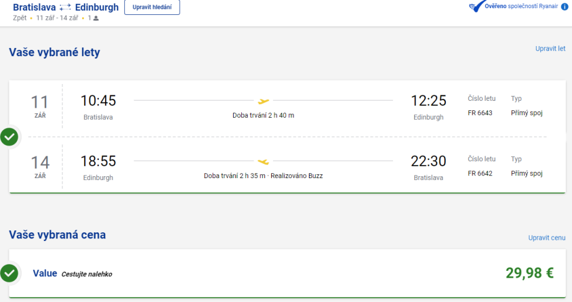Viewport: 572px width, 302px height.
Task: Open the "Upravit cenu" link
Action: coord(547,237)
